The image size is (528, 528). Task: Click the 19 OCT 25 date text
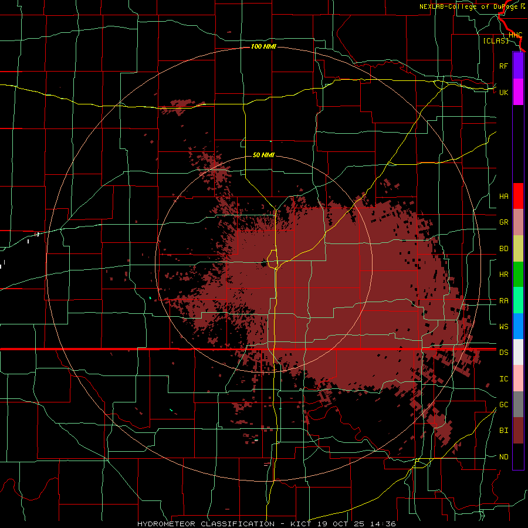[x=341, y=524]
